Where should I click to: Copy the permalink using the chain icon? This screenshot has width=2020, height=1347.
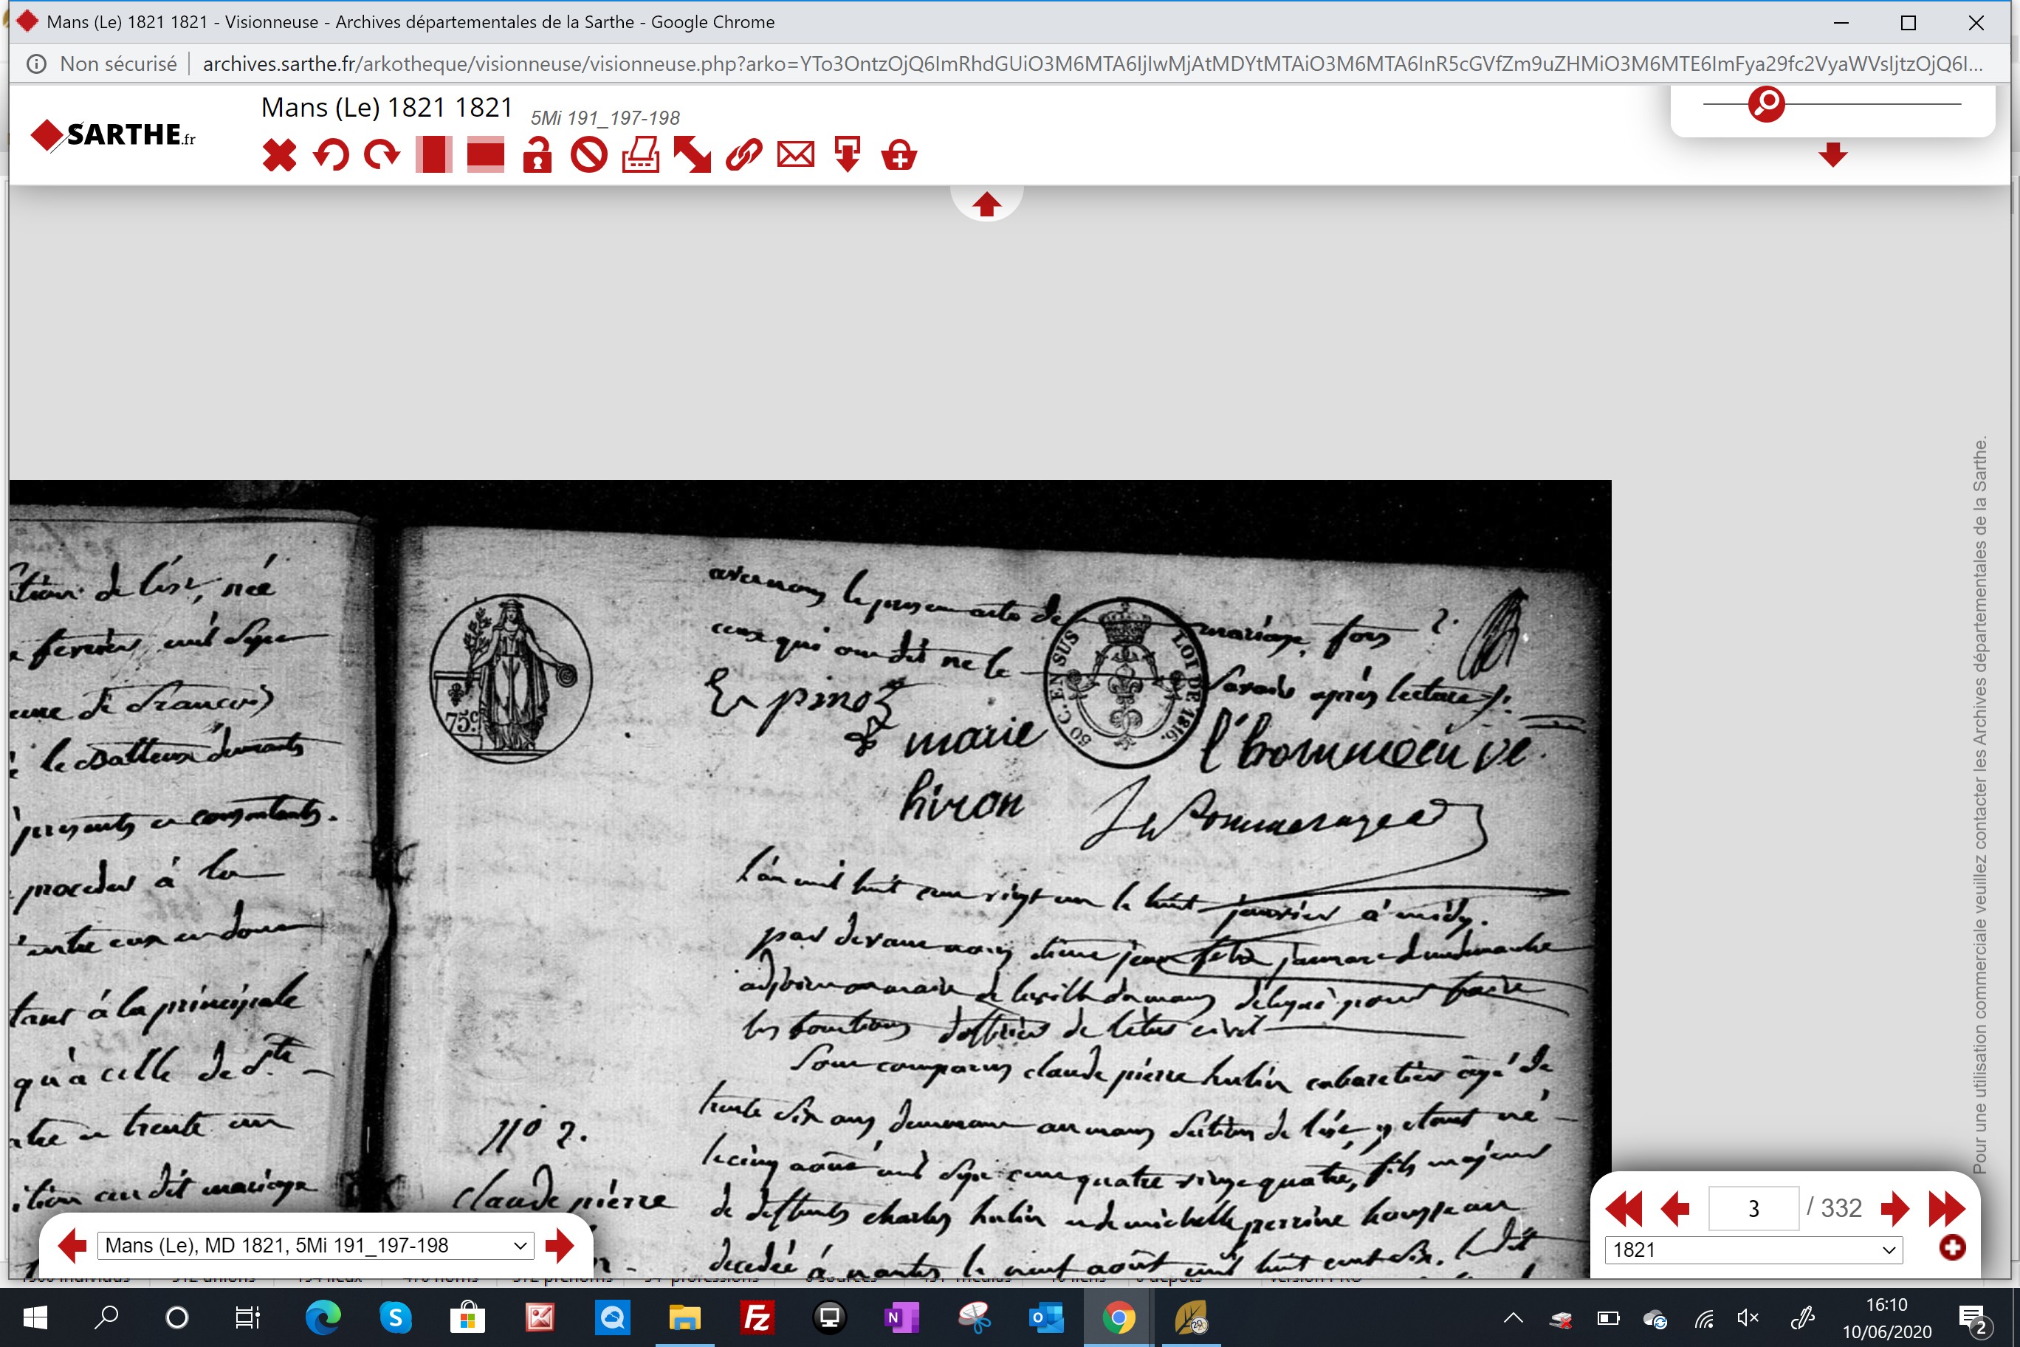point(743,156)
